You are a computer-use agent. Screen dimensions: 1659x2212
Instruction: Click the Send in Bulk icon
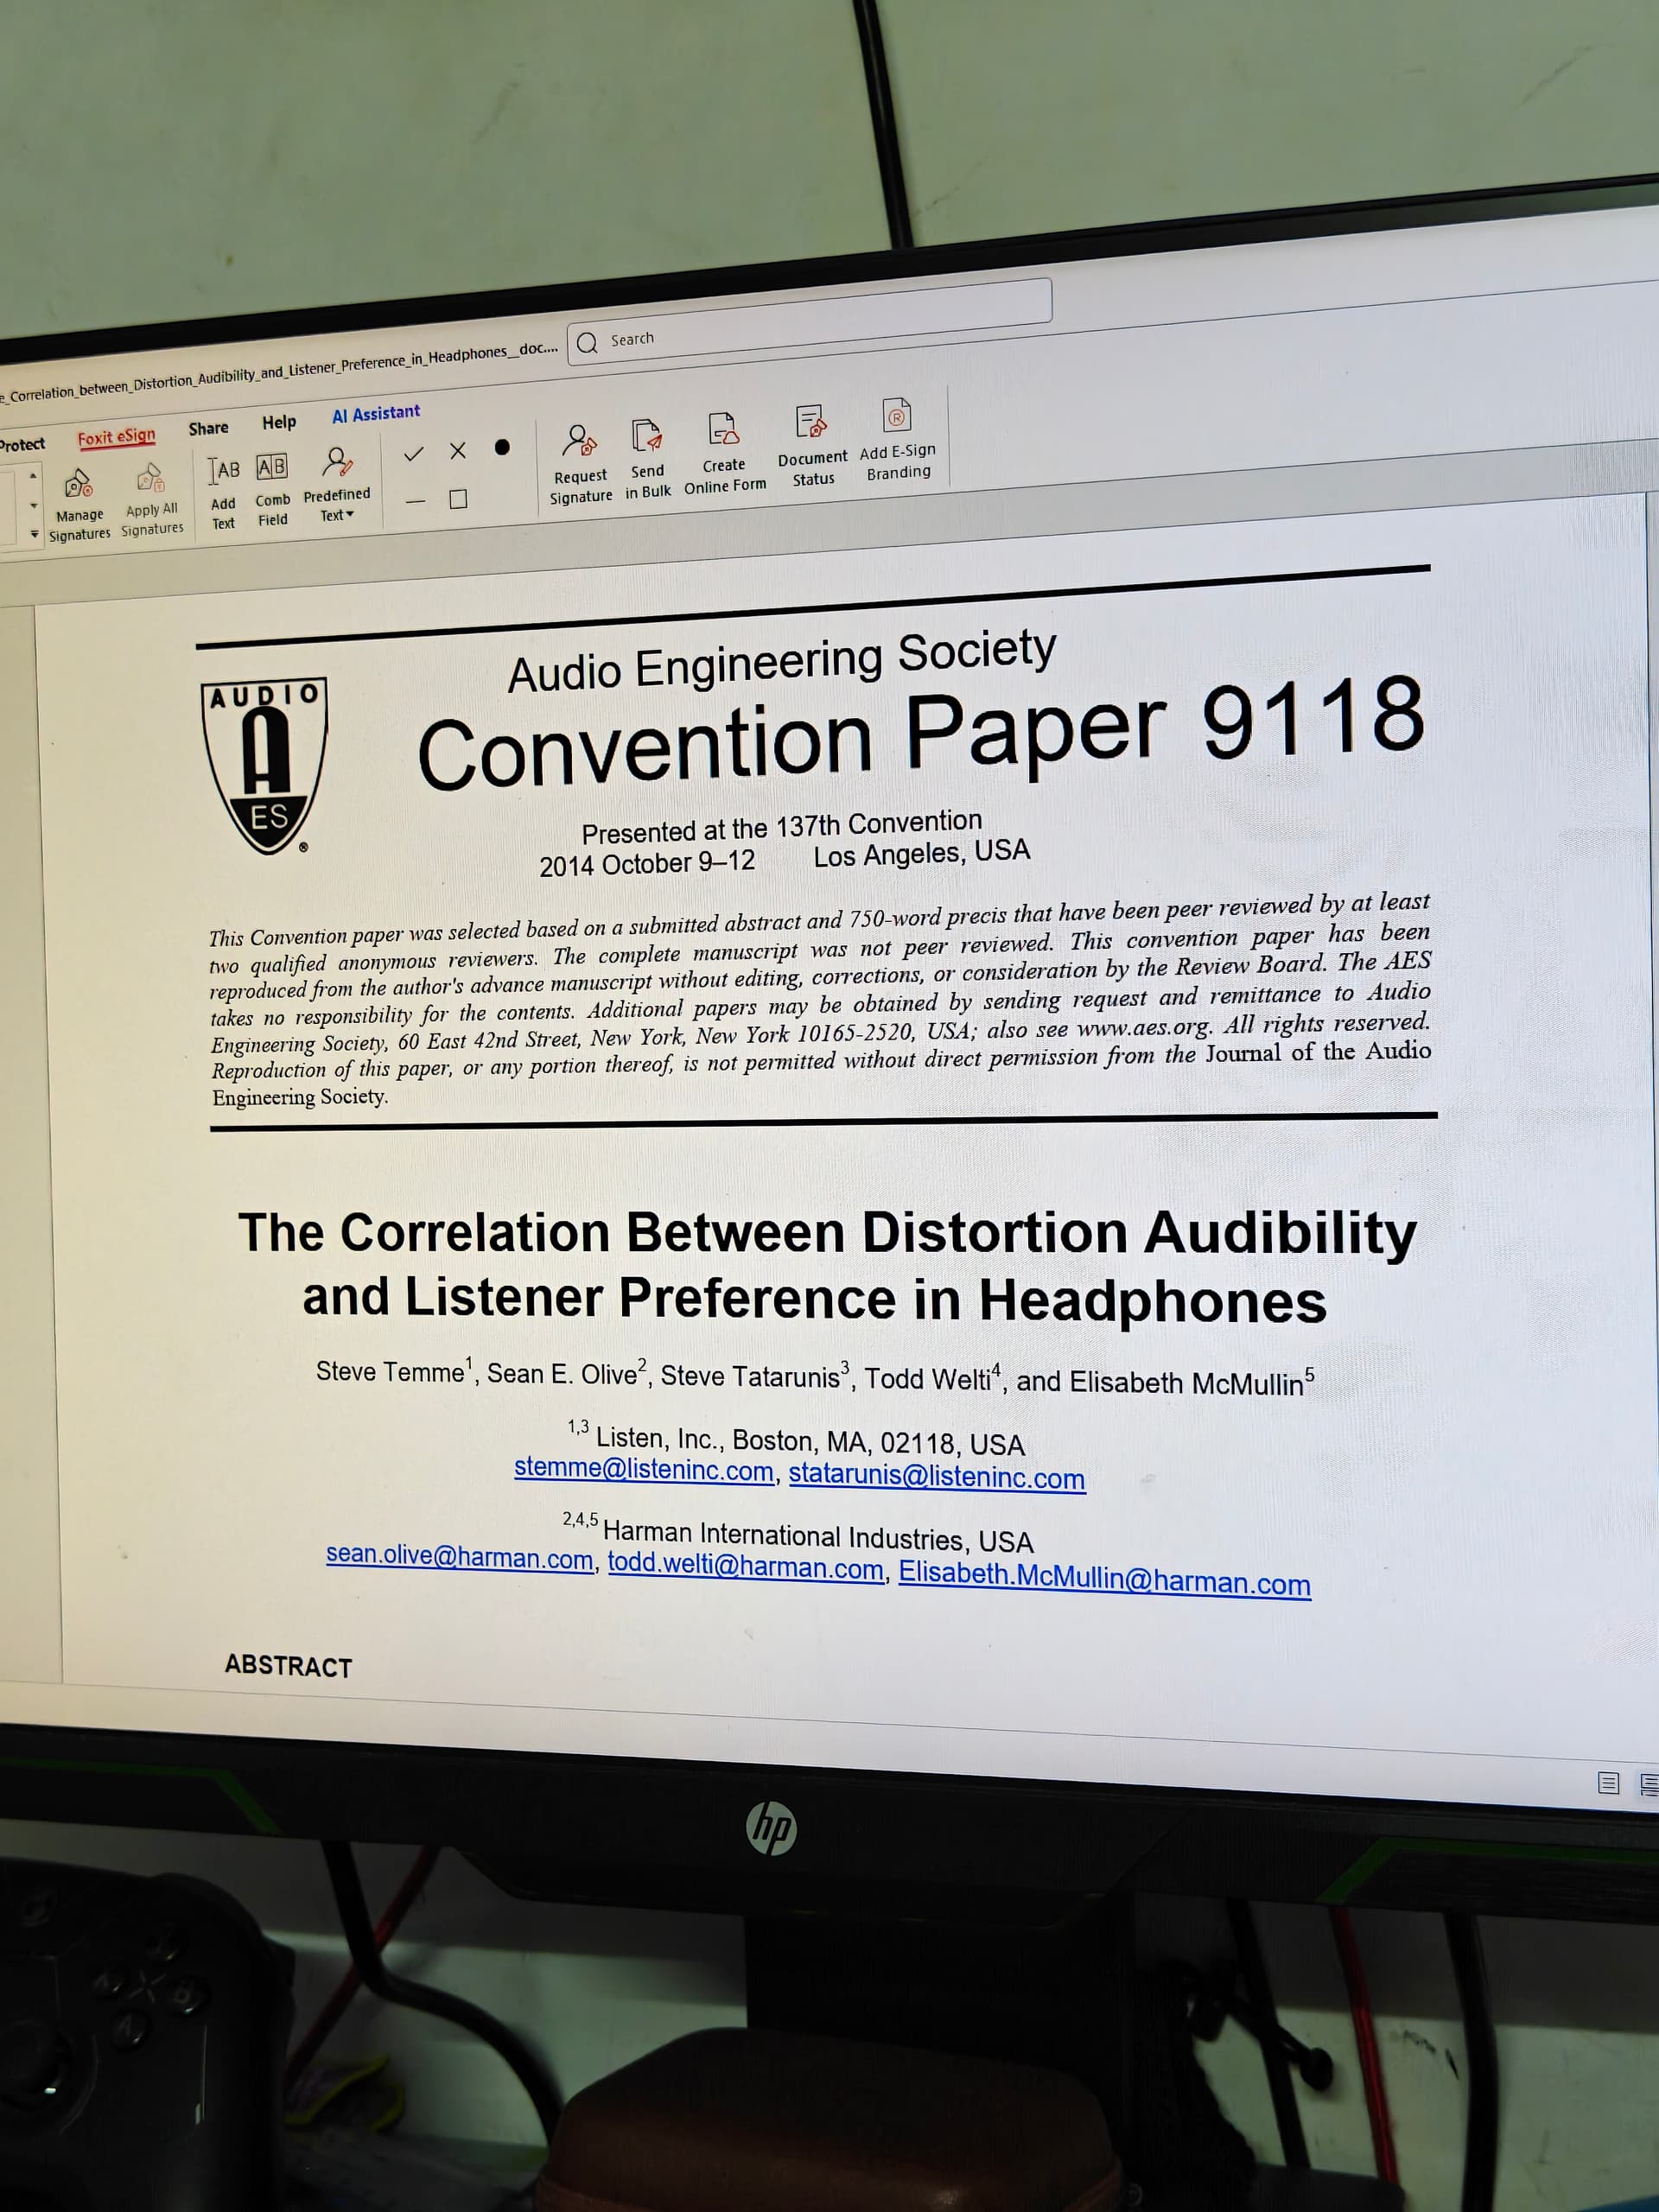(647, 436)
